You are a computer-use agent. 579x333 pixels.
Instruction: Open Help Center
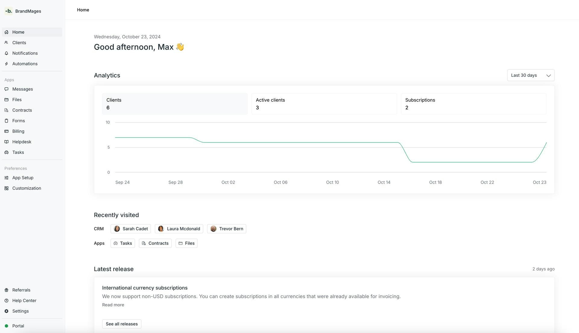pos(32,300)
